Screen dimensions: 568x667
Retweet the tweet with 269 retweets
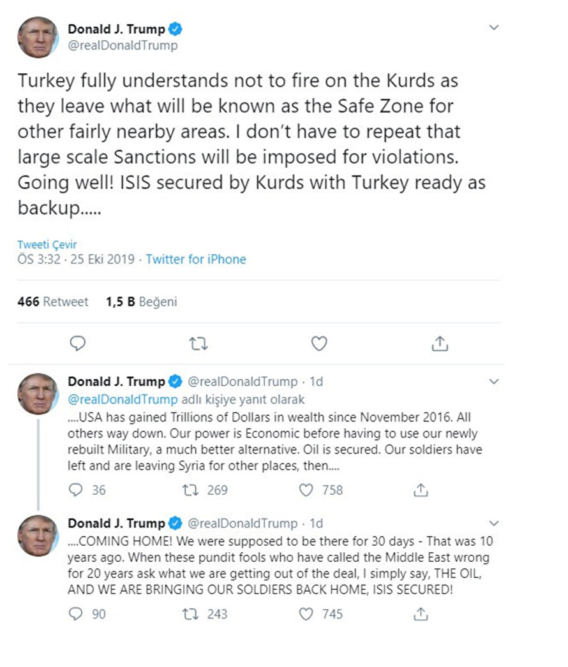[190, 490]
